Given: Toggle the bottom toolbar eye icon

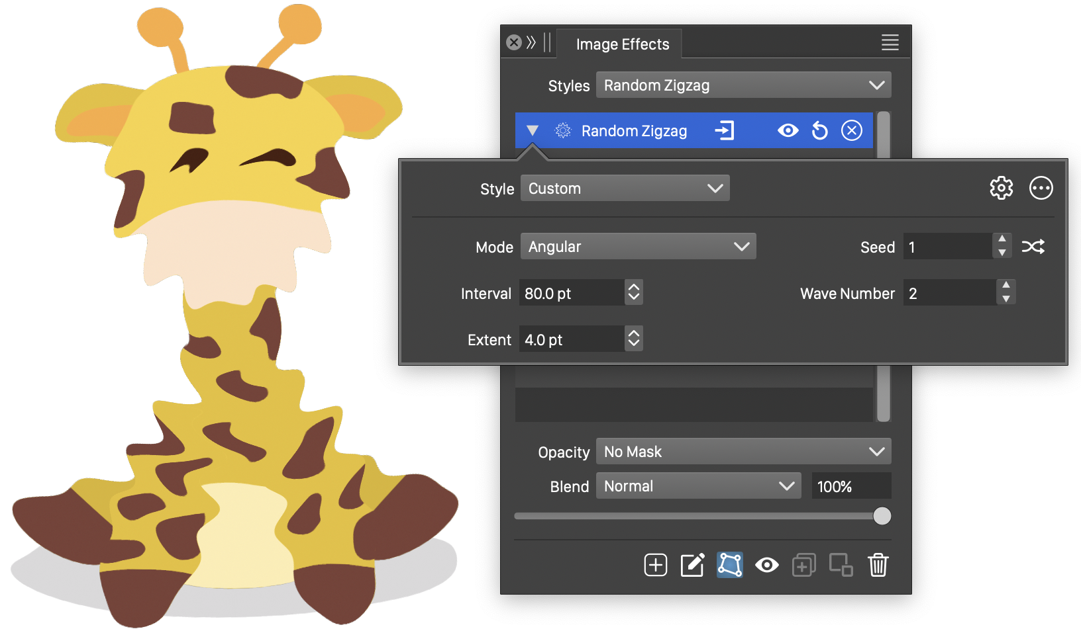Looking at the screenshot, I should pyautogui.click(x=766, y=565).
